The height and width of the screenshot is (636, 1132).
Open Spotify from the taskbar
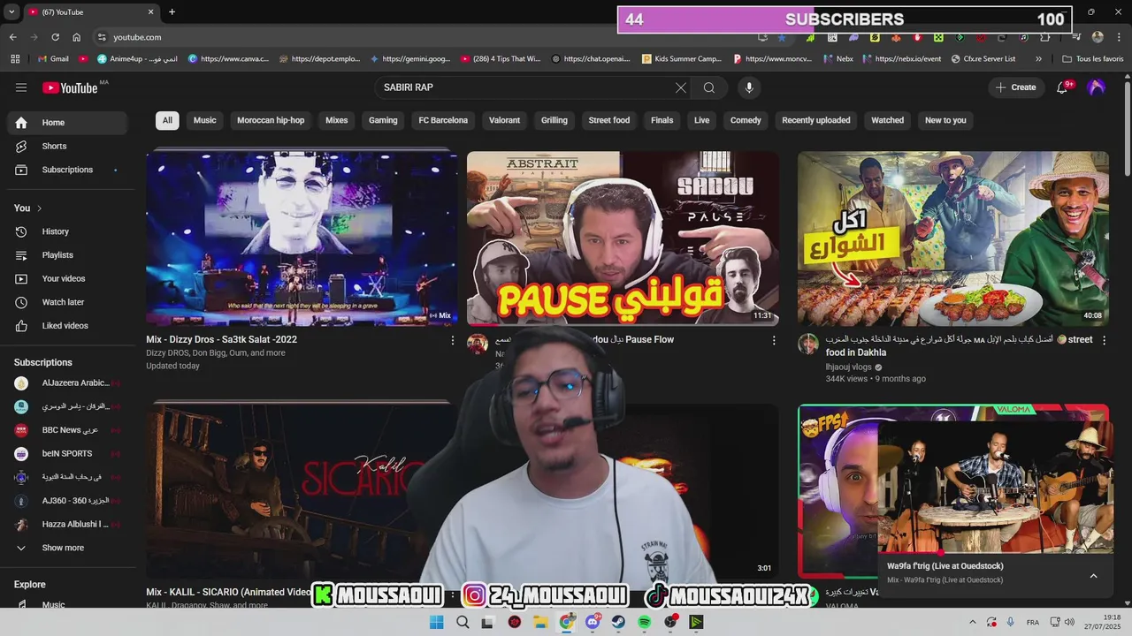pos(645,622)
